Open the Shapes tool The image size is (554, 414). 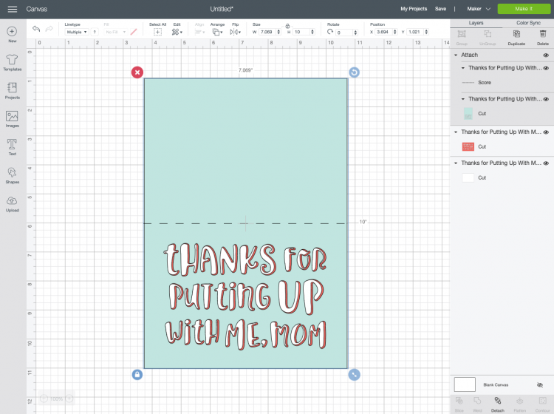(12, 175)
